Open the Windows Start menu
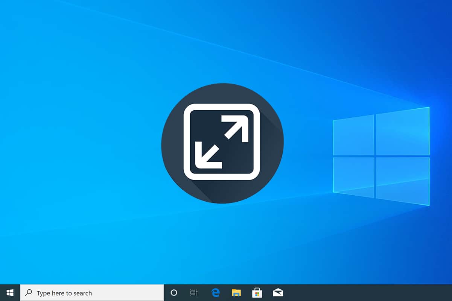Viewport: 452px width, 301px height. [x=10, y=293]
